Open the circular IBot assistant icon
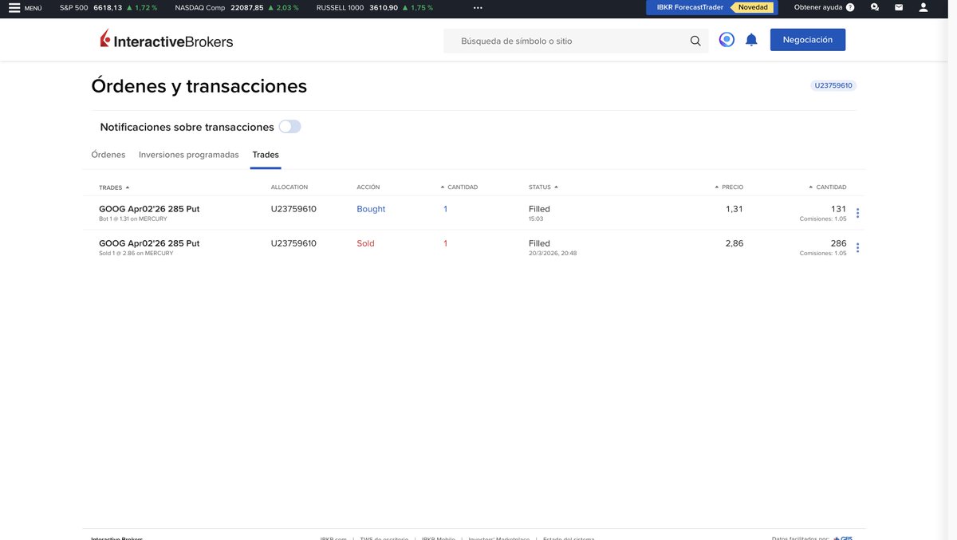Screen dimensions: 957x540 coord(727,40)
